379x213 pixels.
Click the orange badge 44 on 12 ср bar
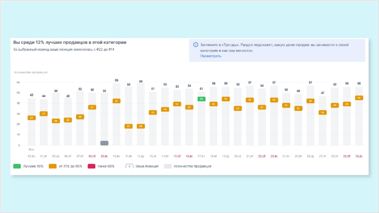tap(141, 126)
